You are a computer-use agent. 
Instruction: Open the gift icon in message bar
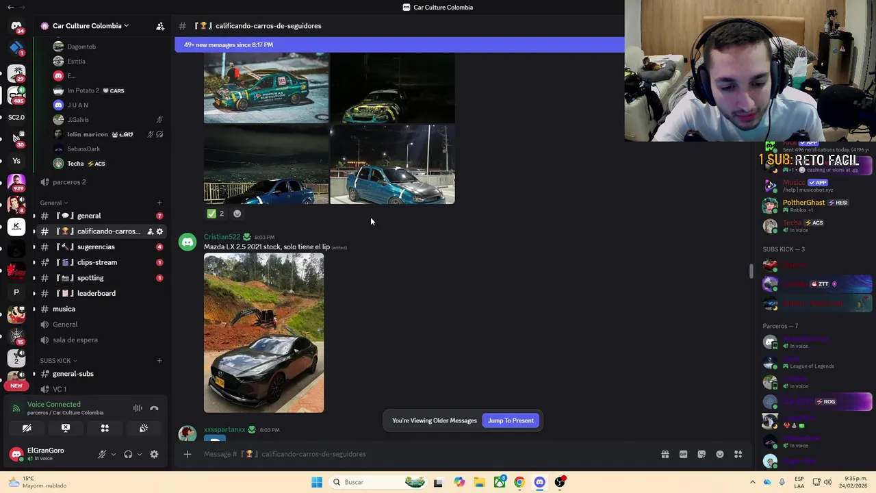tap(665, 454)
